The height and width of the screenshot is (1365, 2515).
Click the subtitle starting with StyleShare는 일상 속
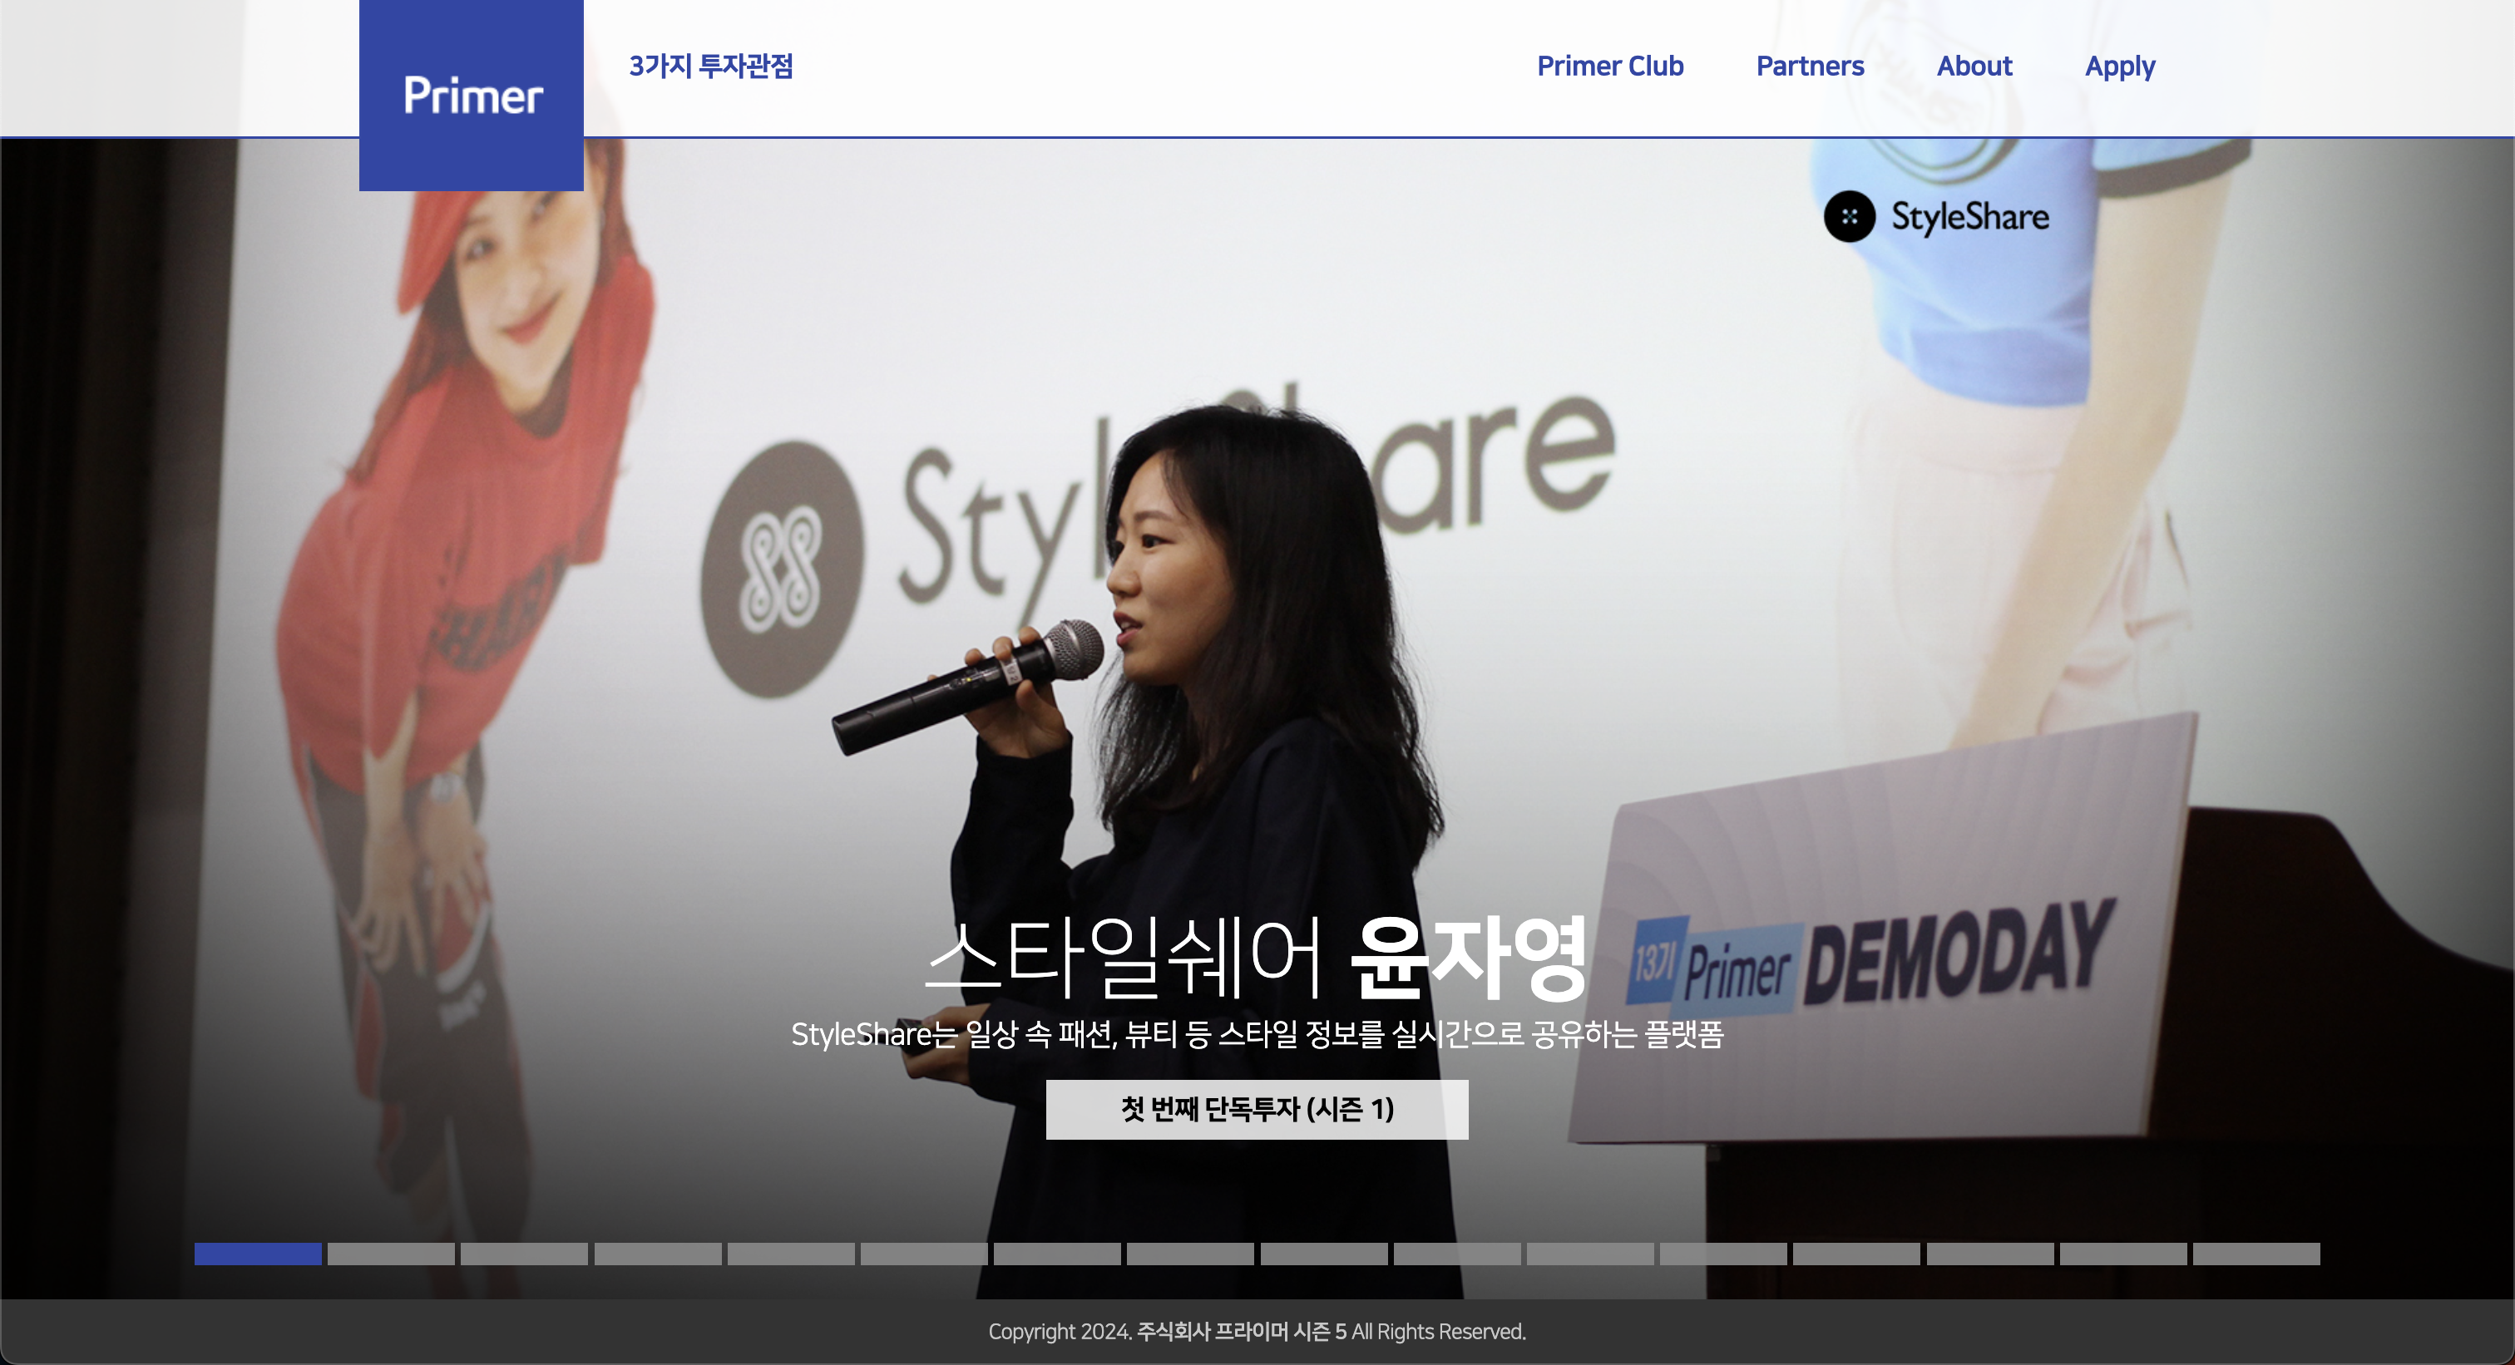click(x=1257, y=1033)
